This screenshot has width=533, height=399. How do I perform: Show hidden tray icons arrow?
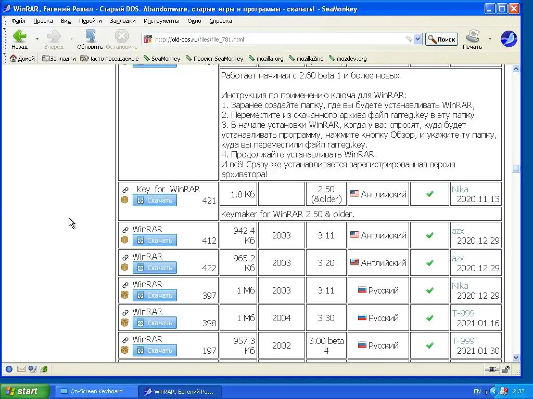point(494,392)
